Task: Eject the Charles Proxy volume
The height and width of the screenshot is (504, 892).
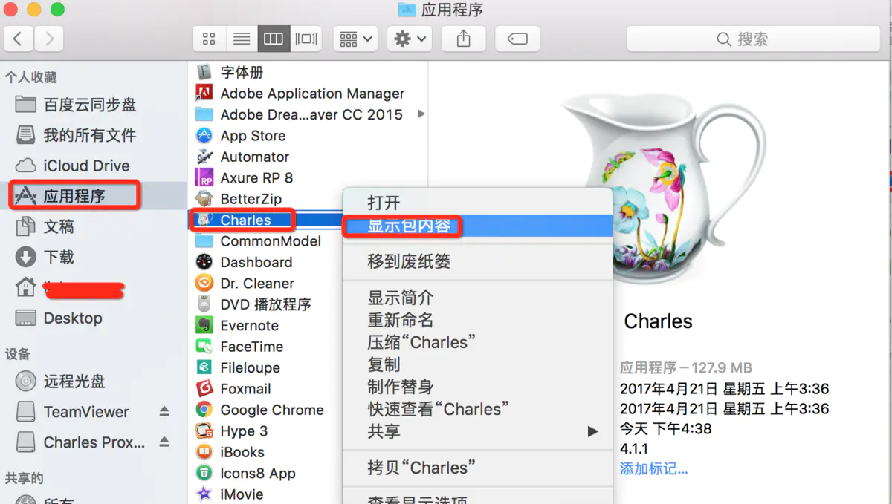Action: pos(164,442)
